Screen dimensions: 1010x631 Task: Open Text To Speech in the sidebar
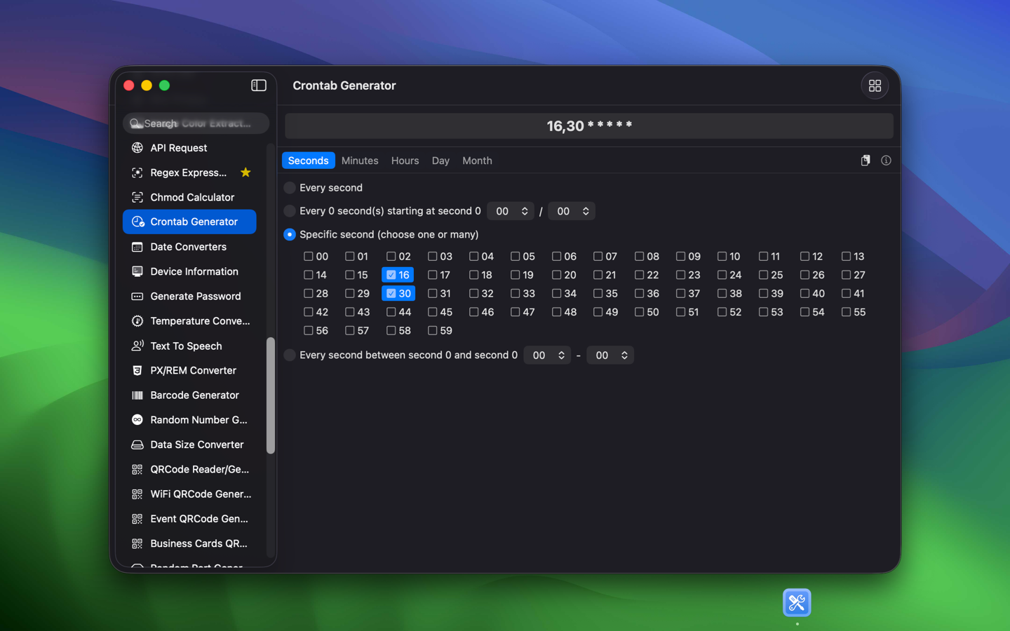189,346
